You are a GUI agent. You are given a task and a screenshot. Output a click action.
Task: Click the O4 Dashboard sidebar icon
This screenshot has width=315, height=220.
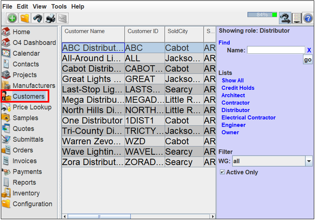[x=6, y=42]
